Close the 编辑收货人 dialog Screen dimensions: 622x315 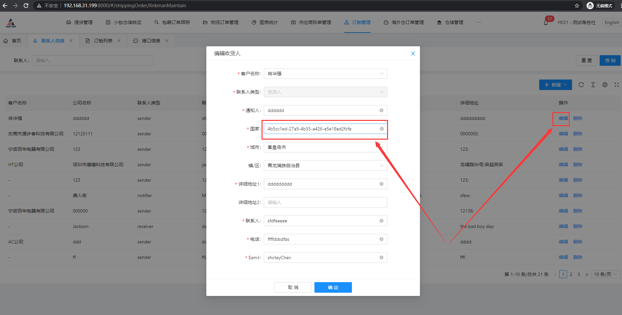pyautogui.click(x=413, y=54)
